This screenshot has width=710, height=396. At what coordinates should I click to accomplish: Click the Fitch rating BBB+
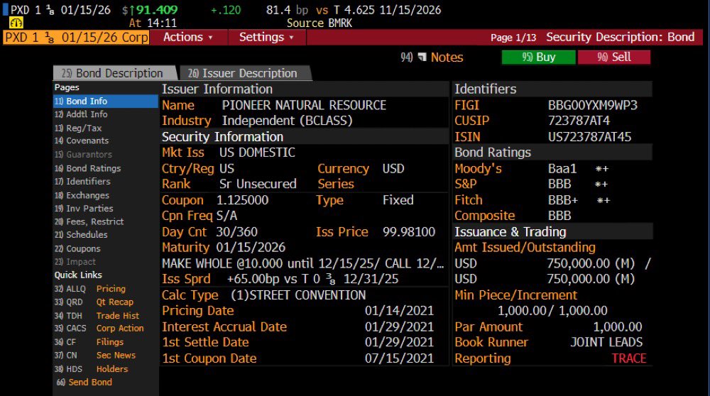(x=563, y=200)
